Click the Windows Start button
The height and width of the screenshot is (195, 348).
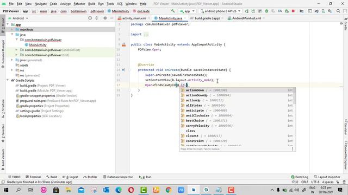click(6, 190)
